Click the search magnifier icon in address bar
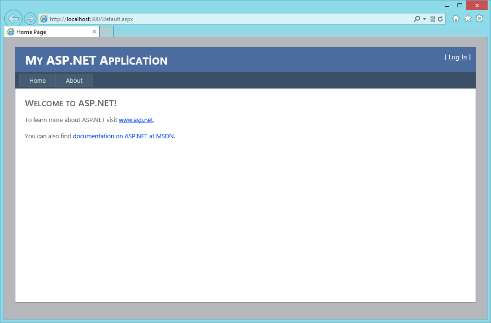The width and height of the screenshot is (491, 323). click(417, 19)
